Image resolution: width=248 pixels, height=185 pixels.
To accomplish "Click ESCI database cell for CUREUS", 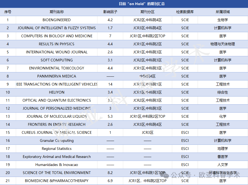I will pyautogui.click(x=185, y=132).
